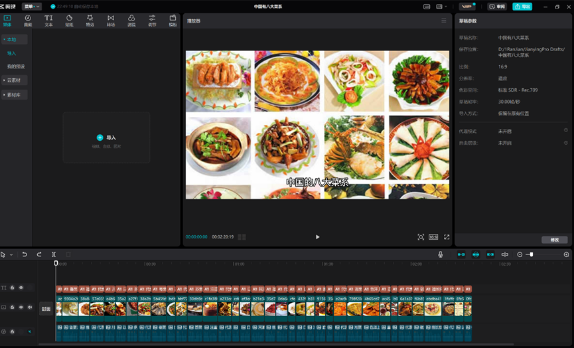Click the timeline zoom in icon
Viewport: 574px width, 348px height.
coord(566,254)
